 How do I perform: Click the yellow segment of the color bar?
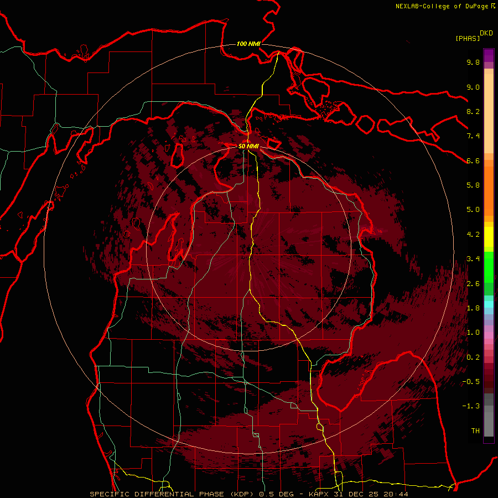point(489,237)
